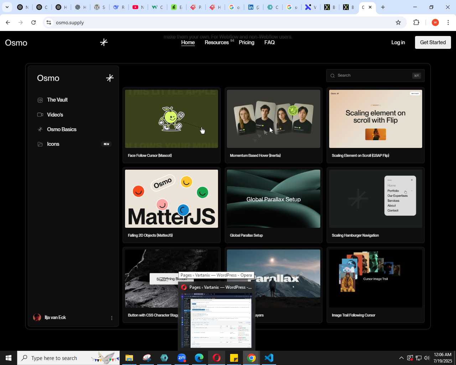
Task: Reload the osmo.supply page
Action: tap(33, 22)
